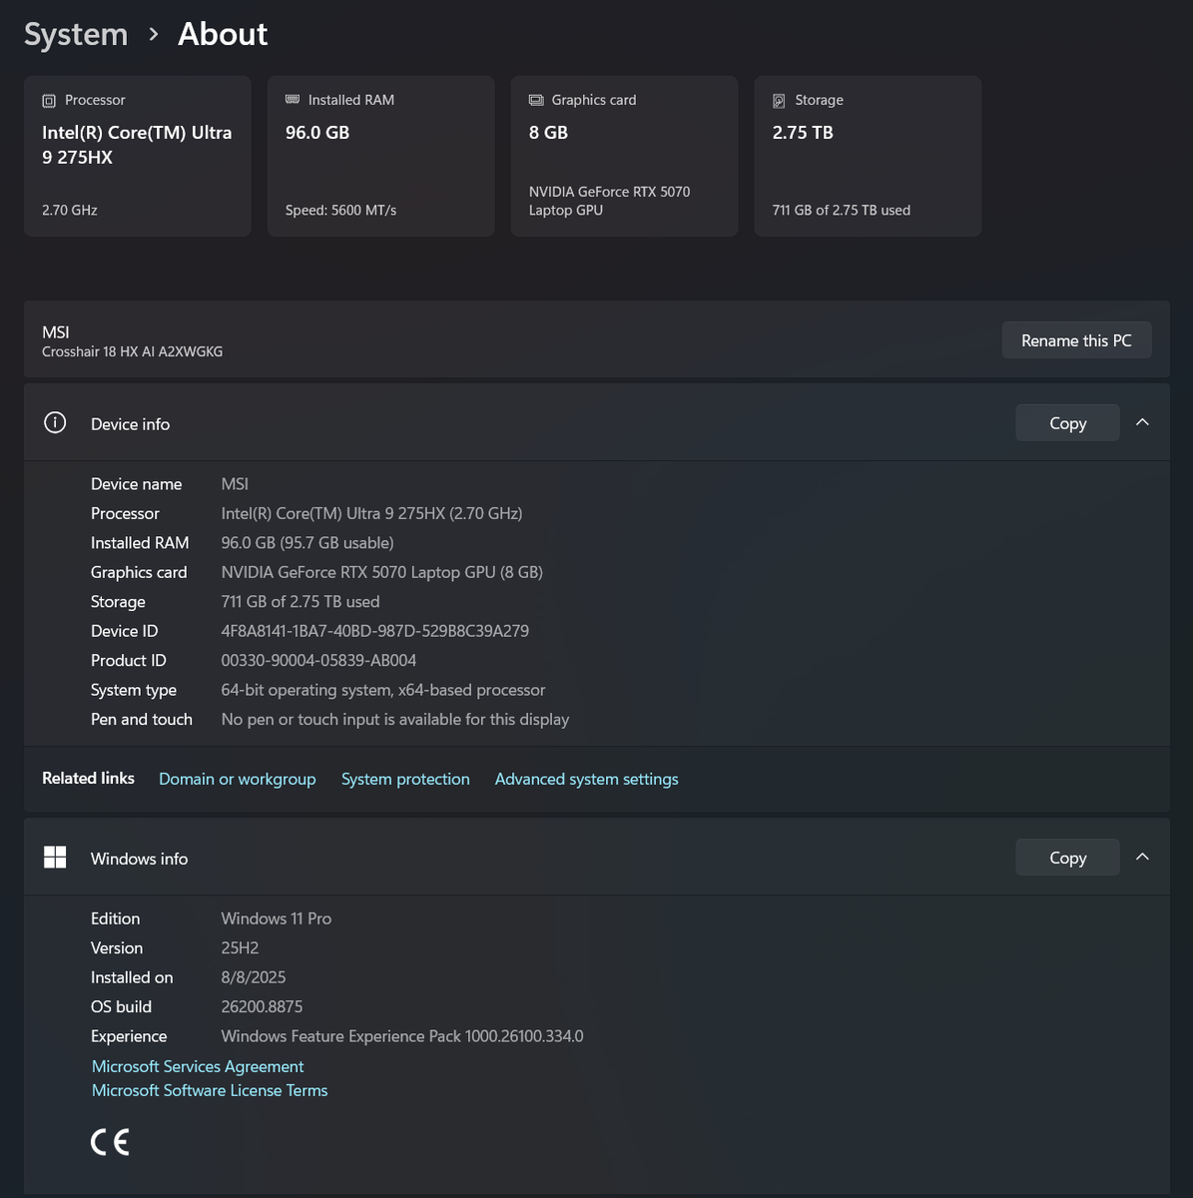
Task: Open the Graphics card summary card
Action: [x=625, y=156]
